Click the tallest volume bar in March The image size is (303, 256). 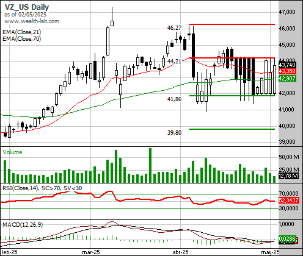click(150, 165)
